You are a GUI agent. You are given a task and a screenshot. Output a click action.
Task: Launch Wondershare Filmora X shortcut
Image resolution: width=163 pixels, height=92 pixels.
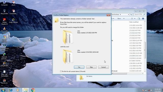tap(4, 48)
